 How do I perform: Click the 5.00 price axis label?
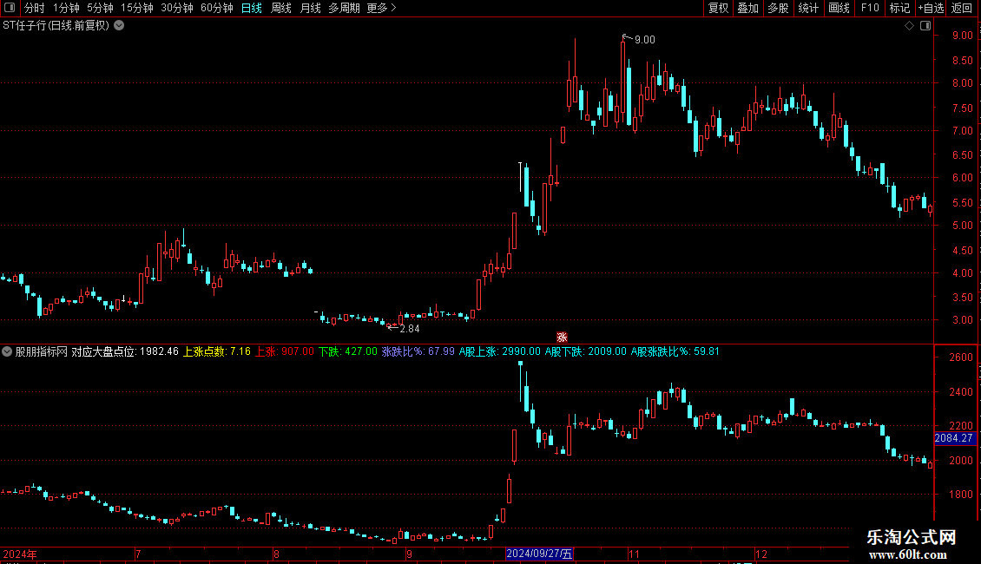click(962, 226)
